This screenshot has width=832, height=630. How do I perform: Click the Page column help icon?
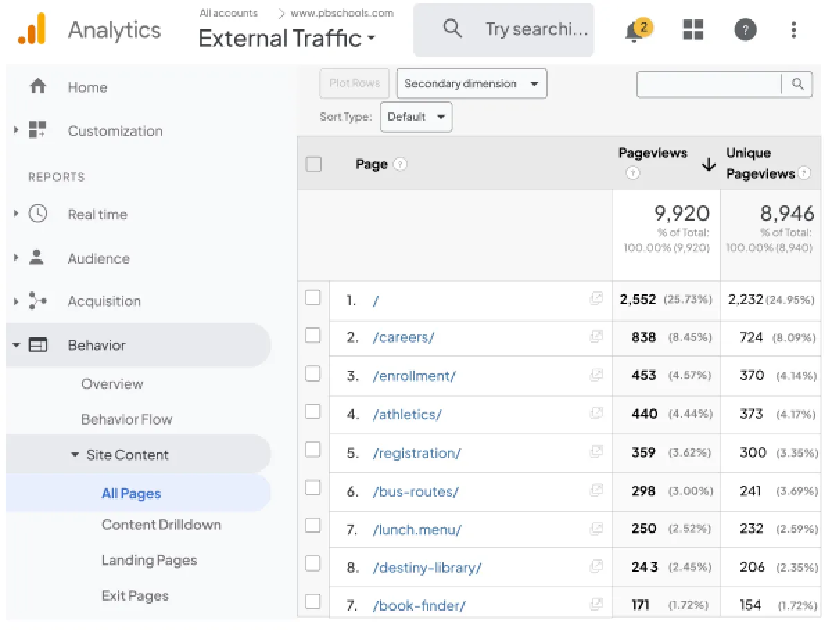pos(400,164)
